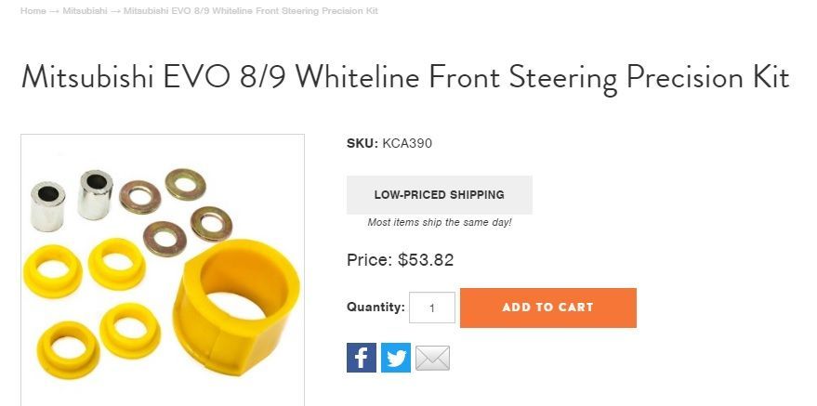Image resolution: width=817 pixels, height=406 pixels.
Task: Click the large product page title
Action: (404, 77)
